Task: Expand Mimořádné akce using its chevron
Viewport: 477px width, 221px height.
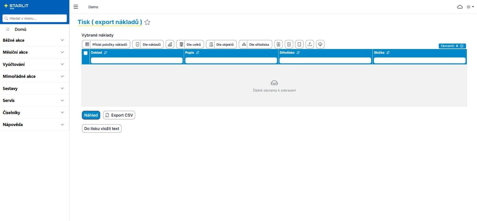Action: [x=62, y=76]
